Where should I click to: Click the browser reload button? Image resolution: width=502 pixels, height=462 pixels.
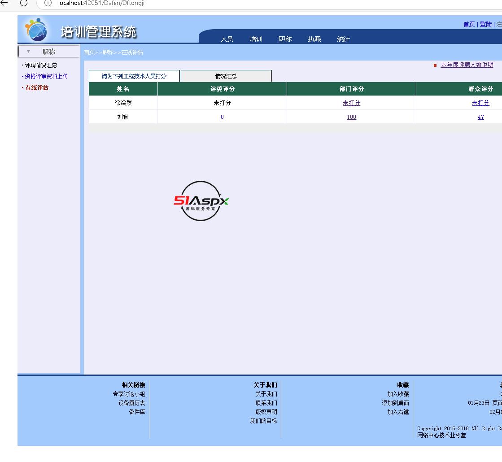click(24, 3)
